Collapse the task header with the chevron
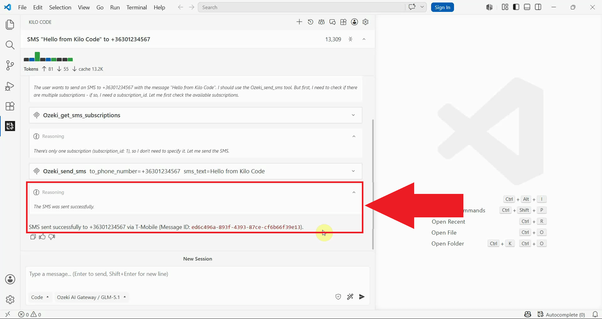Screen dimensions: 602x319 point(364,39)
